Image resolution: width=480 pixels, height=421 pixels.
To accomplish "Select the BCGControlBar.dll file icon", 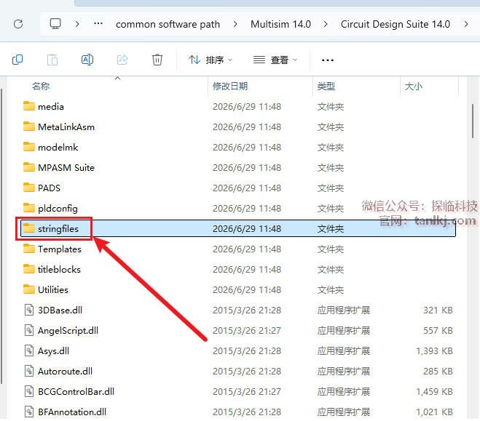I will (x=29, y=391).
